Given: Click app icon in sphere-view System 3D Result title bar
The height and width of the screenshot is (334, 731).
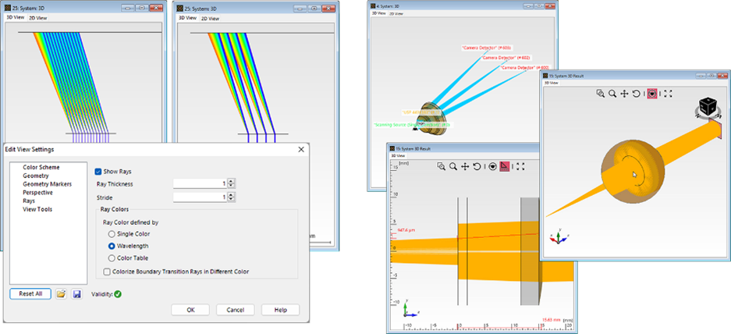Looking at the screenshot, I should 545,76.
